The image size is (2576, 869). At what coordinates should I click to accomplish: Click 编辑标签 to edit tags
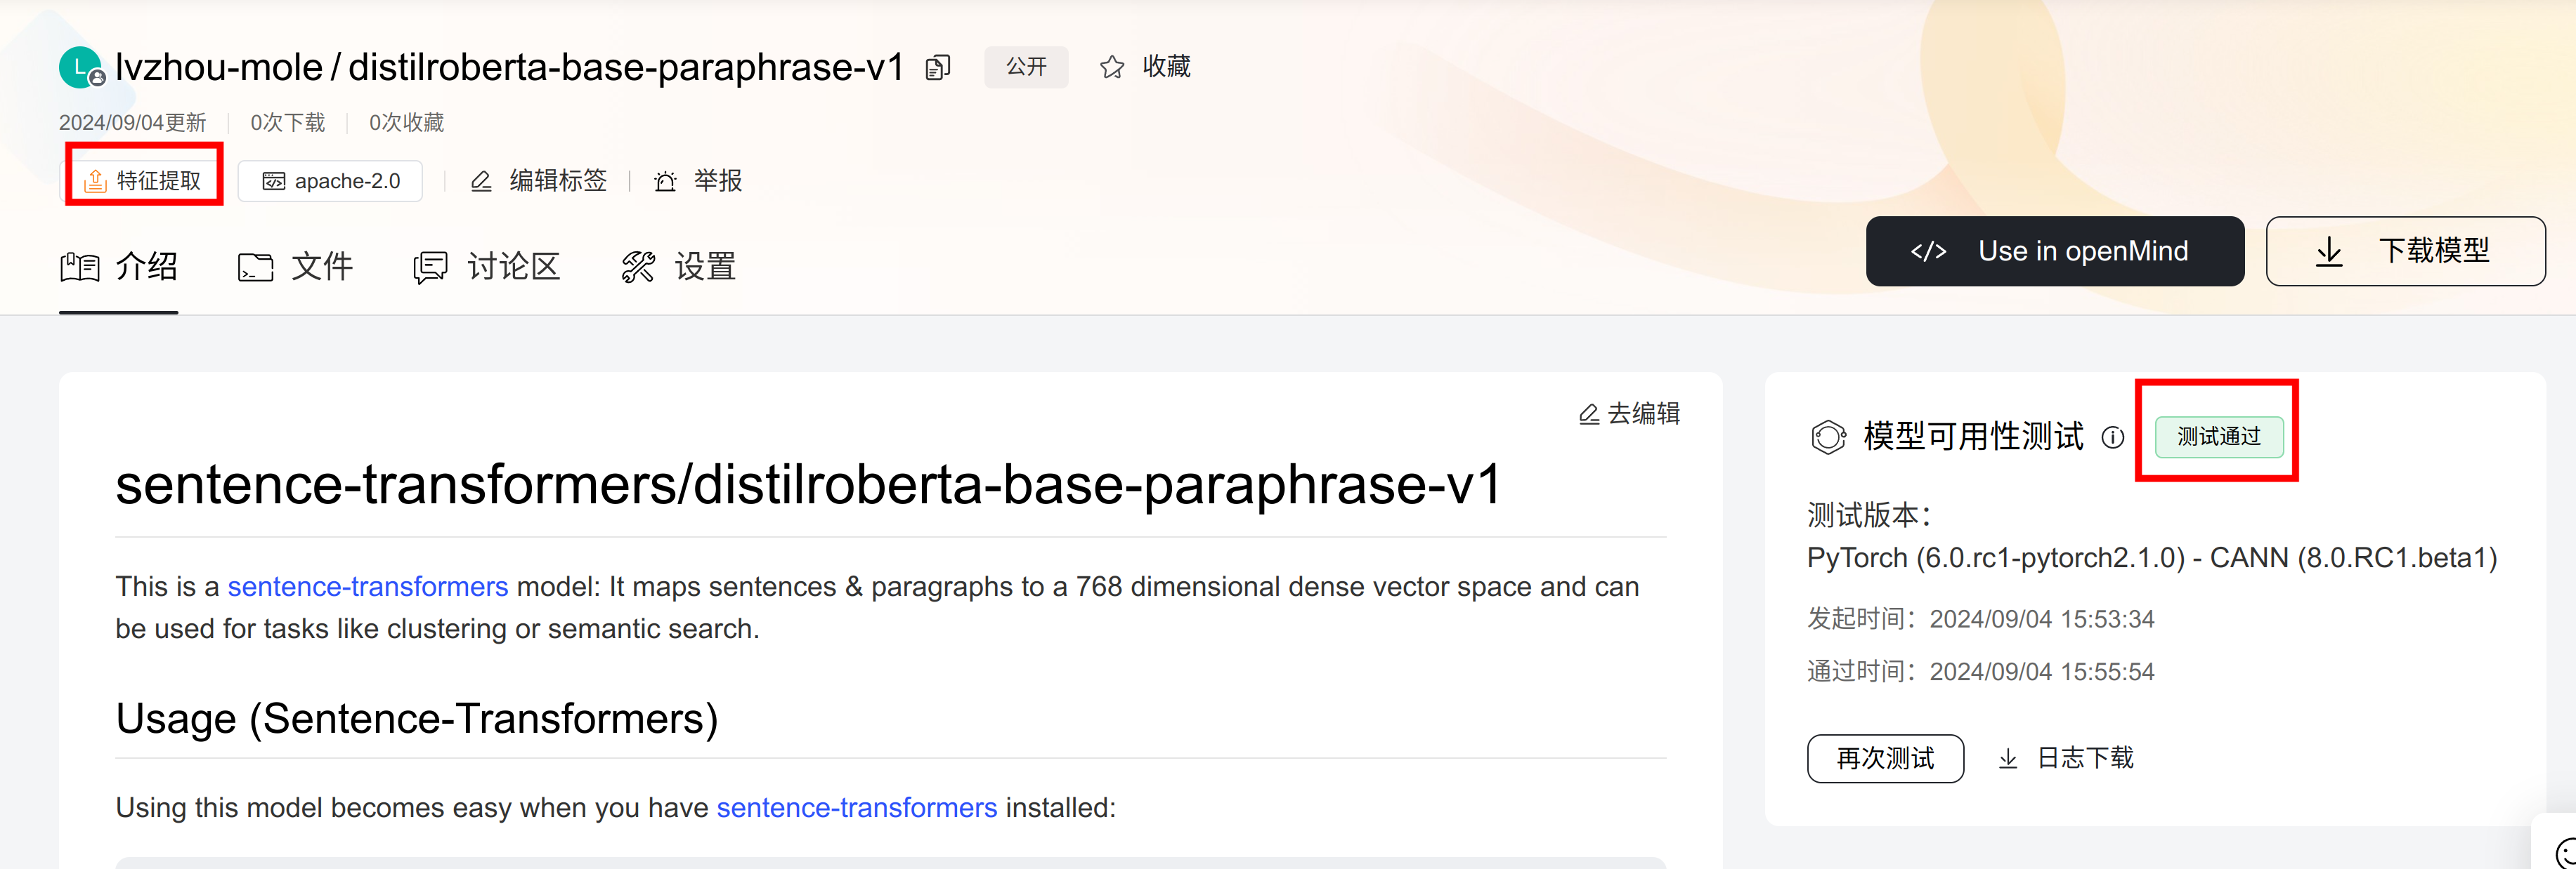click(x=558, y=181)
